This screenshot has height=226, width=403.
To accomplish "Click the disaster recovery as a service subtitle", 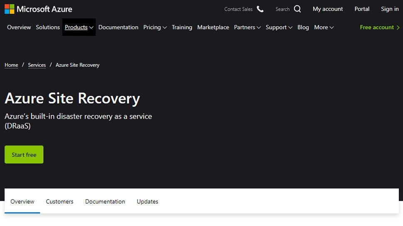I will pyautogui.click(x=78, y=121).
